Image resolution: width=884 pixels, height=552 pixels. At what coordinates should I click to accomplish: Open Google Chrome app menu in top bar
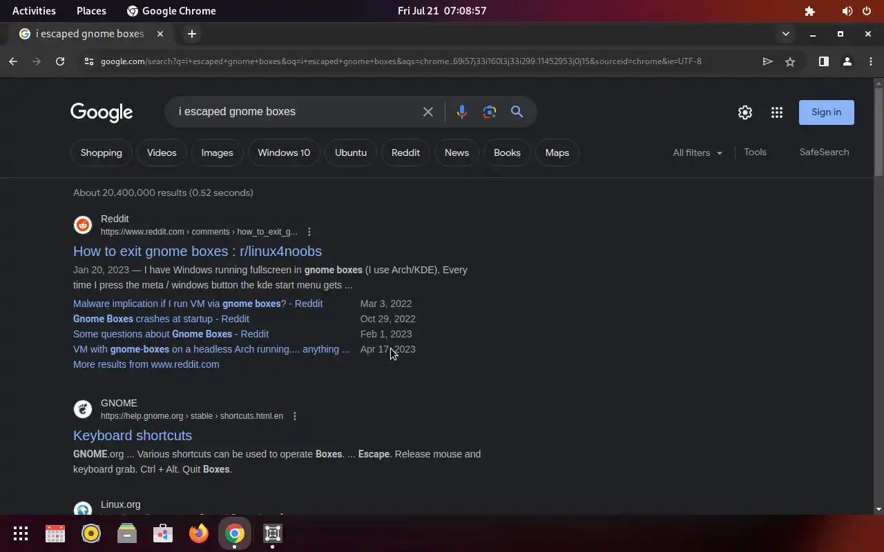[x=171, y=11]
